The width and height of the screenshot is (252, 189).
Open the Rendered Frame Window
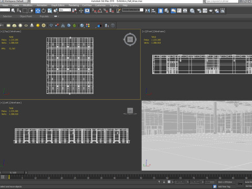(x=205, y=10)
